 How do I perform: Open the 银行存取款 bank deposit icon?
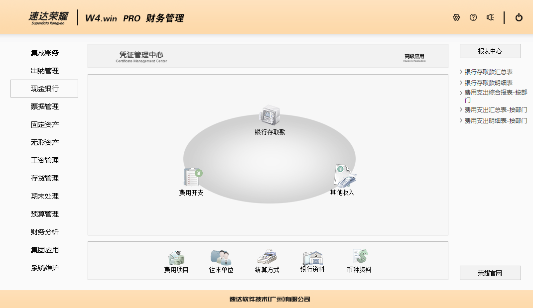point(269,117)
